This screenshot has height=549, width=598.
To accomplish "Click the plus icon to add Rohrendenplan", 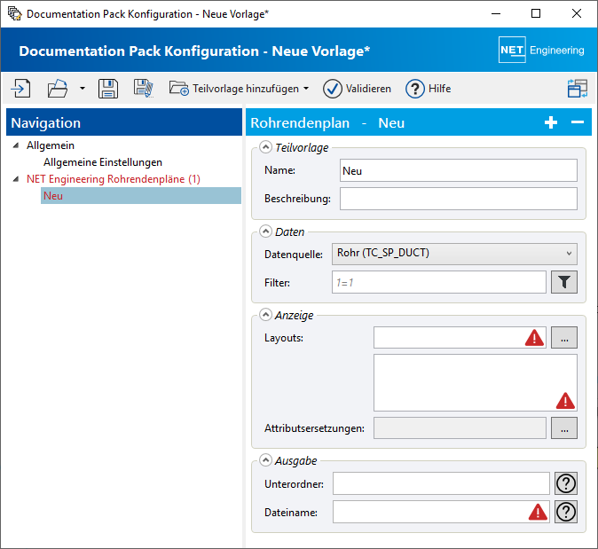I will point(551,123).
